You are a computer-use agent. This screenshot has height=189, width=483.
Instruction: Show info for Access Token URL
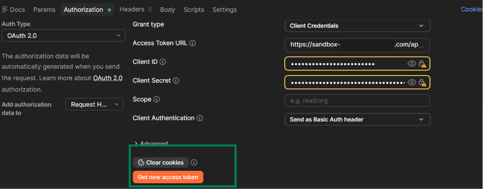coord(193,43)
